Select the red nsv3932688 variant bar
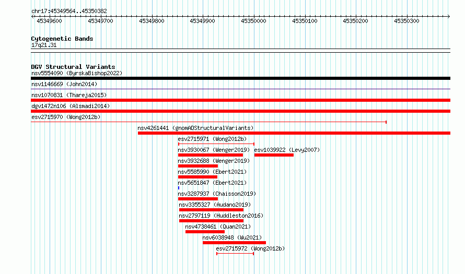 tap(198, 166)
